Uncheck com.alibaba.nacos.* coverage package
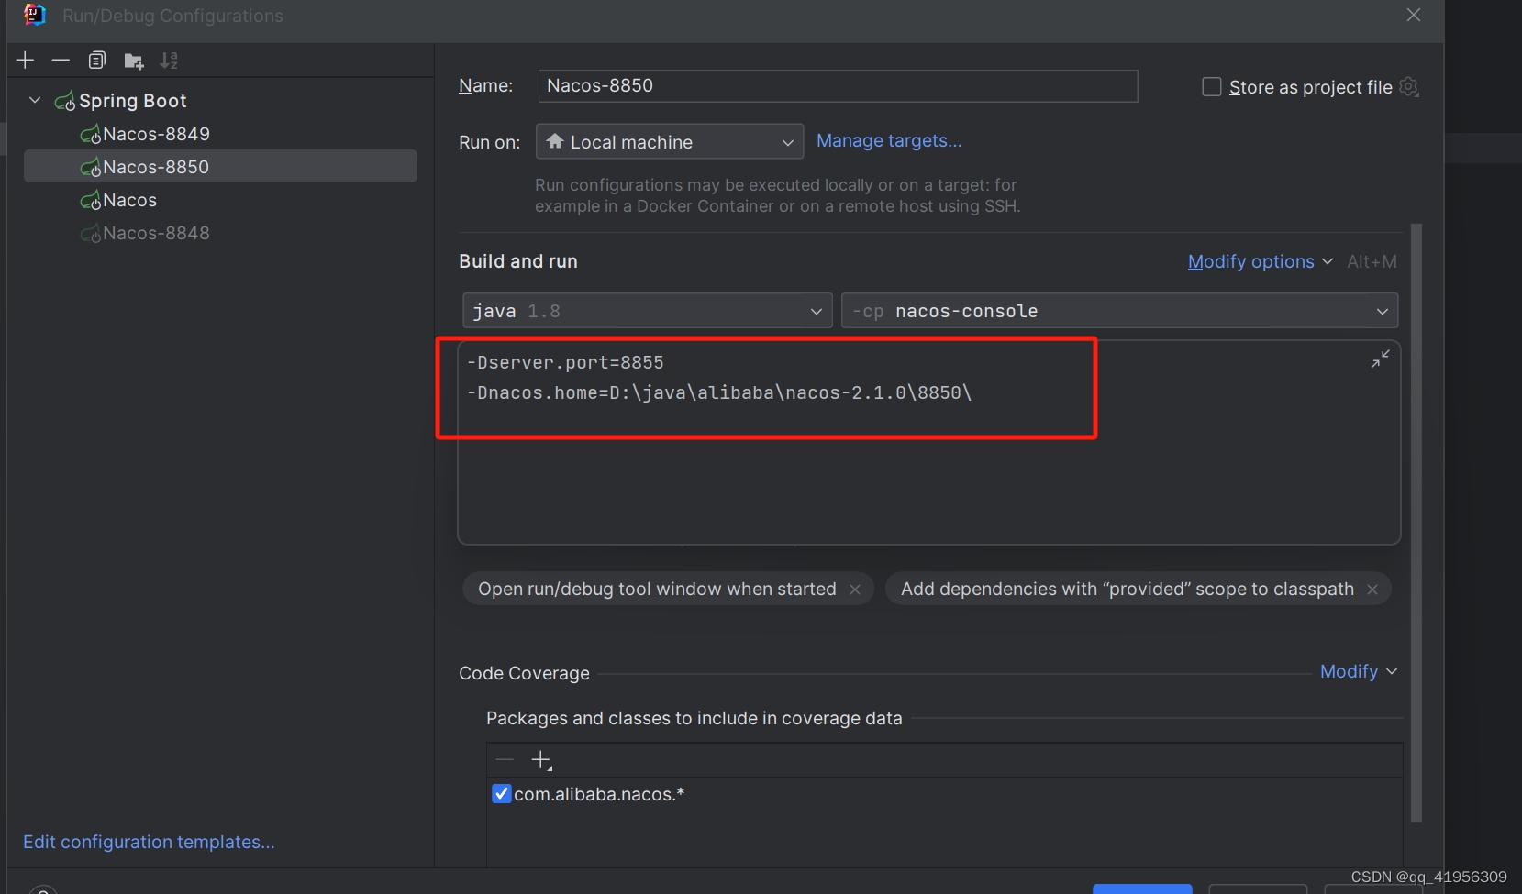Screen dimensions: 1522x894 [x=502, y=794]
